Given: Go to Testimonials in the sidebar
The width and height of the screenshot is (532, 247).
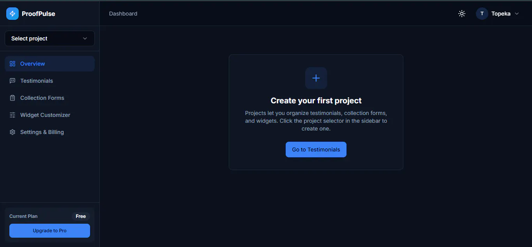Looking at the screenshot, I should (x=49, y=81).
